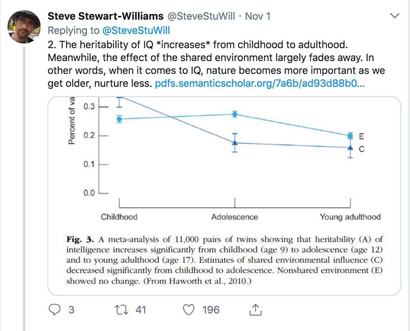Click the Young adulthood axis label
The image size is (410, 331).
tap(349, 217)
